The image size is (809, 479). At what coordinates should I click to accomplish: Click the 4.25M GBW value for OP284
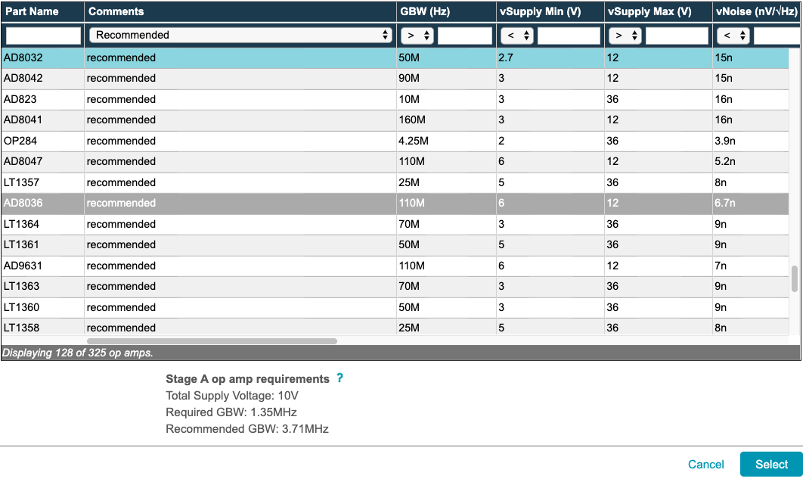(x=414, y=141)
